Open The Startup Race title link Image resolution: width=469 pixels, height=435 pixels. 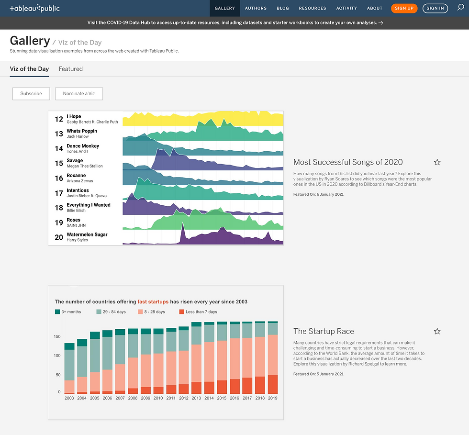(x=324, y=331)
